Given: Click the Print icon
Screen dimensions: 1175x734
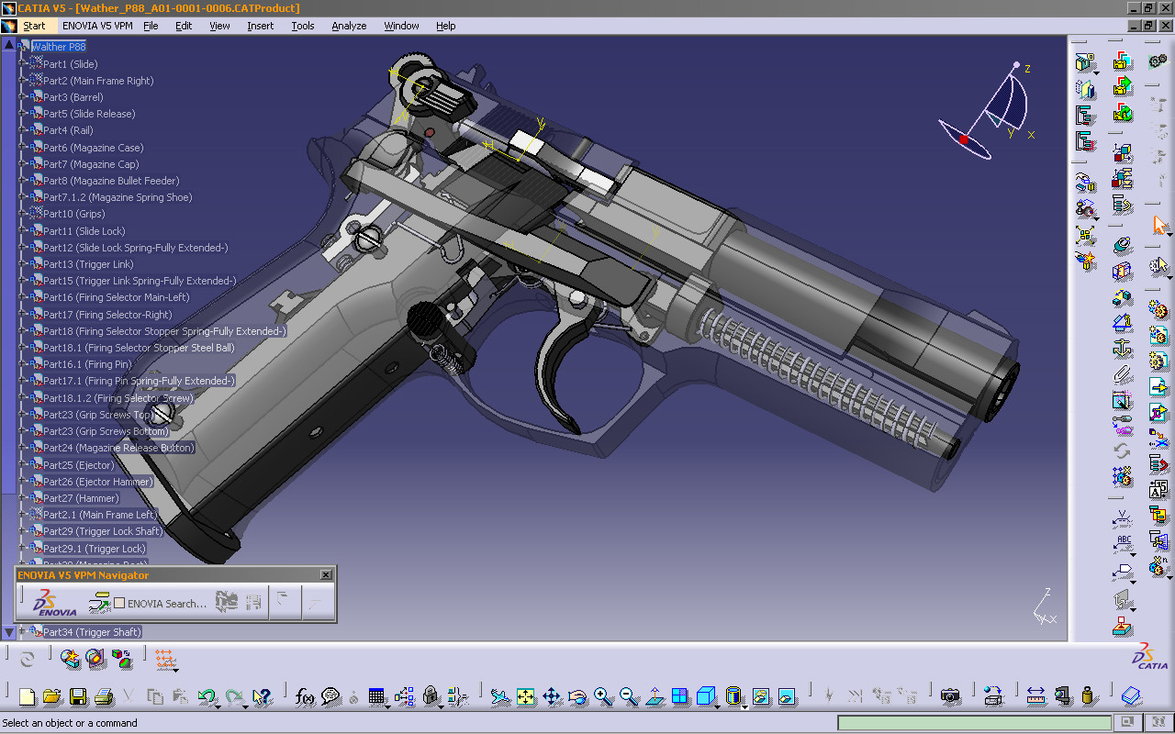Looking at the screenshot, I should coord(104,697).
